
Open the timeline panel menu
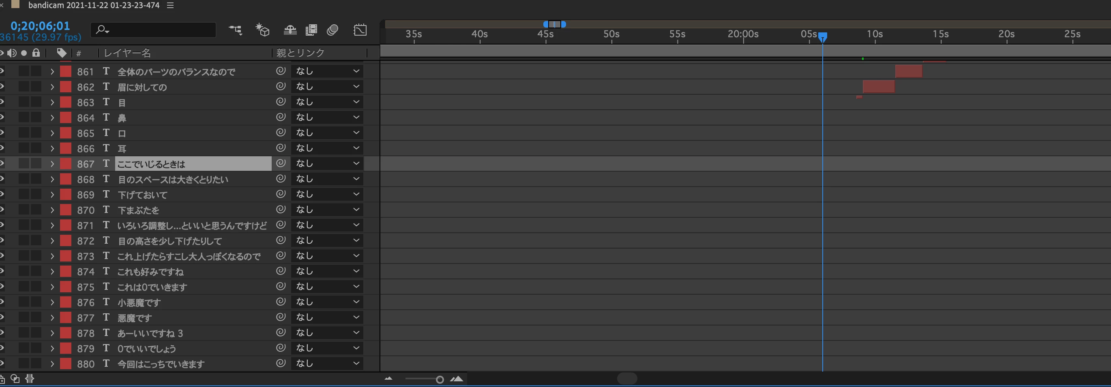[170, 5]
